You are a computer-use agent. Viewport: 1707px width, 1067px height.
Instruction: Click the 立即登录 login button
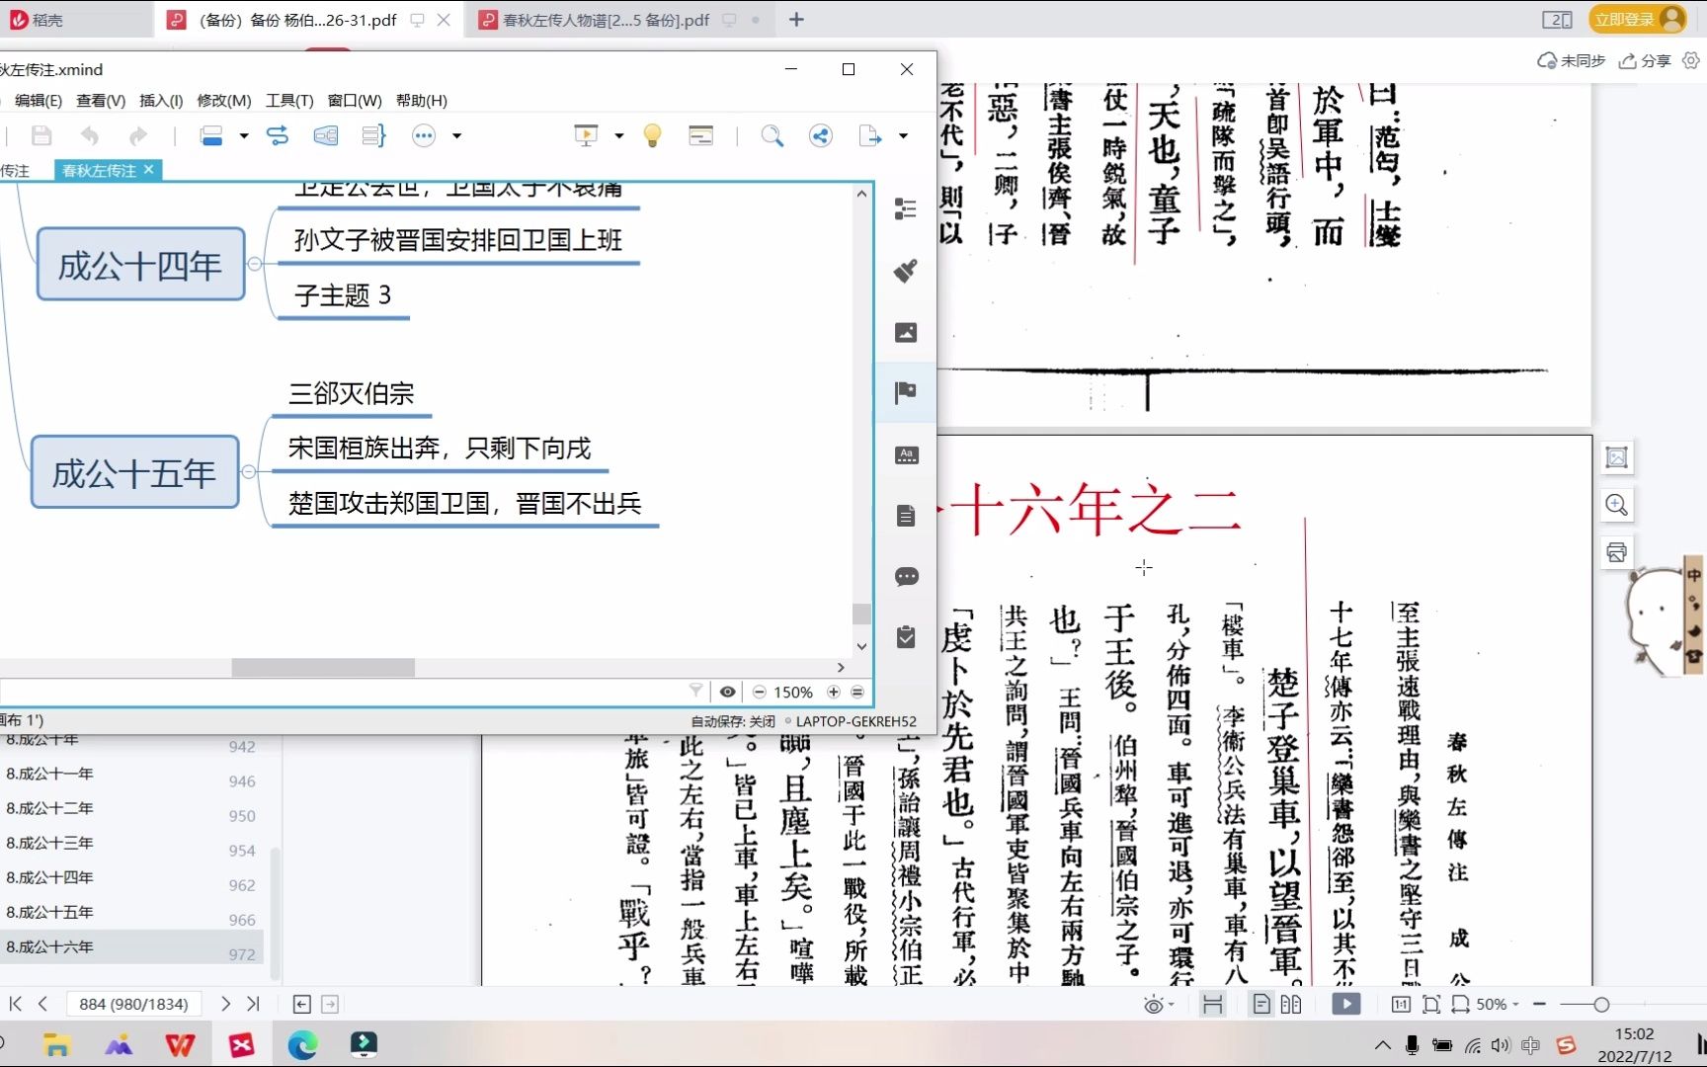[1639, 19]
